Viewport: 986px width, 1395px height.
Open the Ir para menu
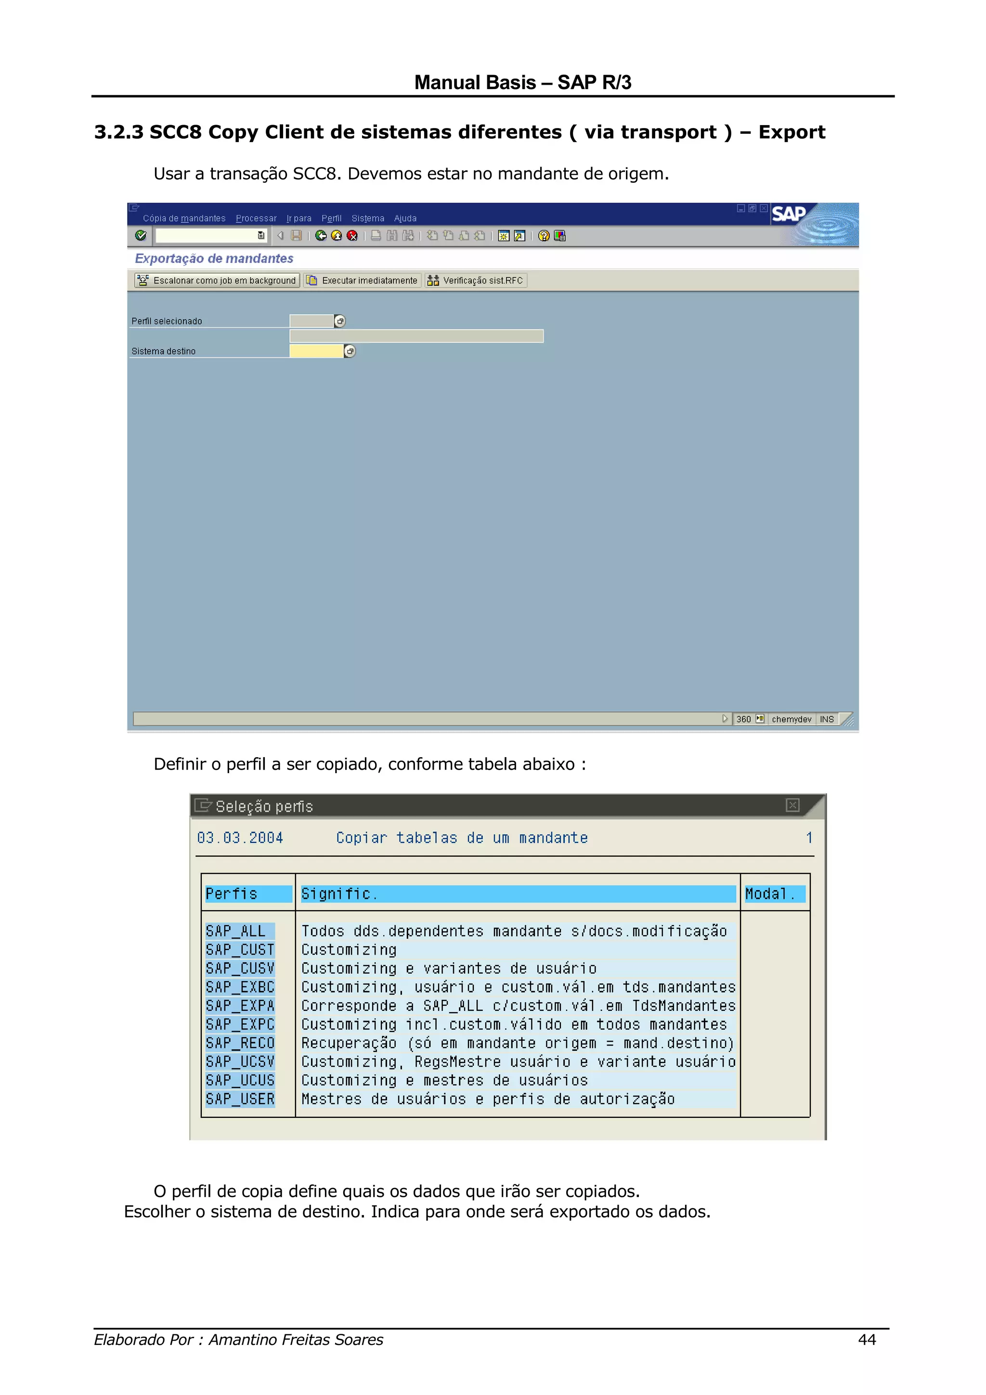[299, 218]
